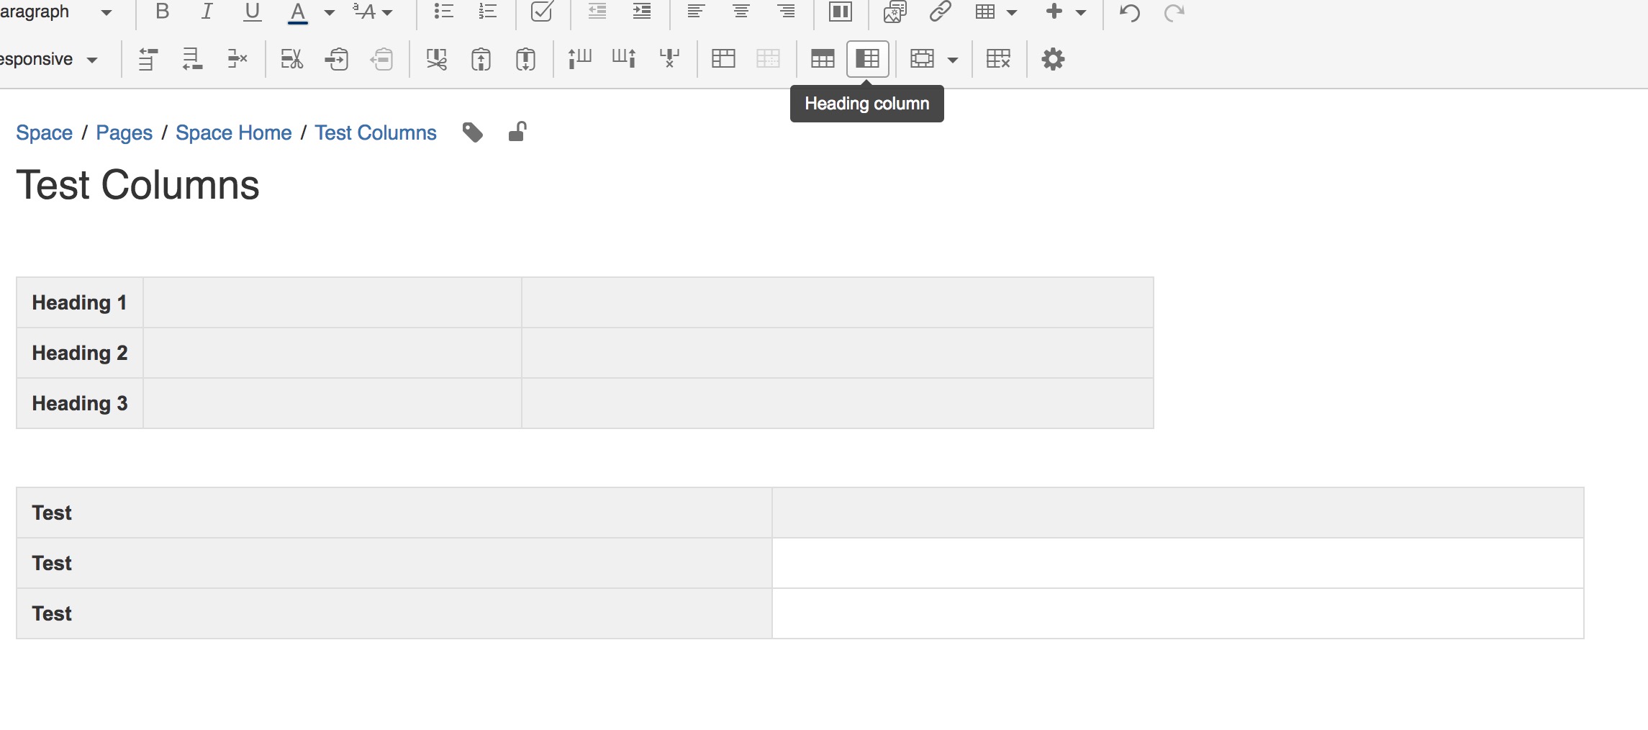Viewport: 1648px width, 730px height.
Task: Toggle the Heading row option
Action: point(821,59)
